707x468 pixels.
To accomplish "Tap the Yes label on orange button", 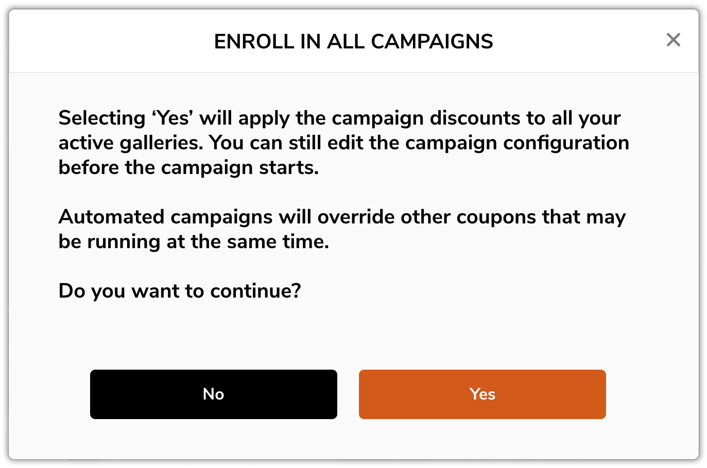I will click(x=482, y=394).
